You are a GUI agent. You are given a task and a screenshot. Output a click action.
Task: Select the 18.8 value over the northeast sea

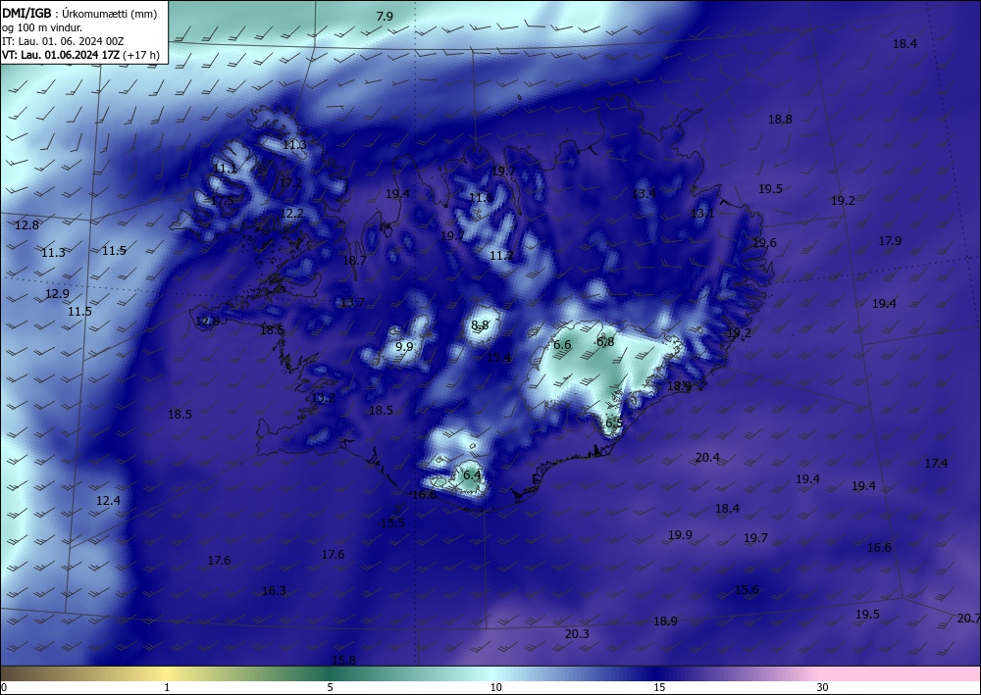780,119
